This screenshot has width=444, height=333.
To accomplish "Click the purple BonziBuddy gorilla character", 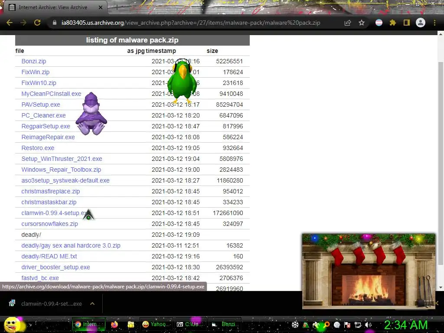I will tap(91, 114).
